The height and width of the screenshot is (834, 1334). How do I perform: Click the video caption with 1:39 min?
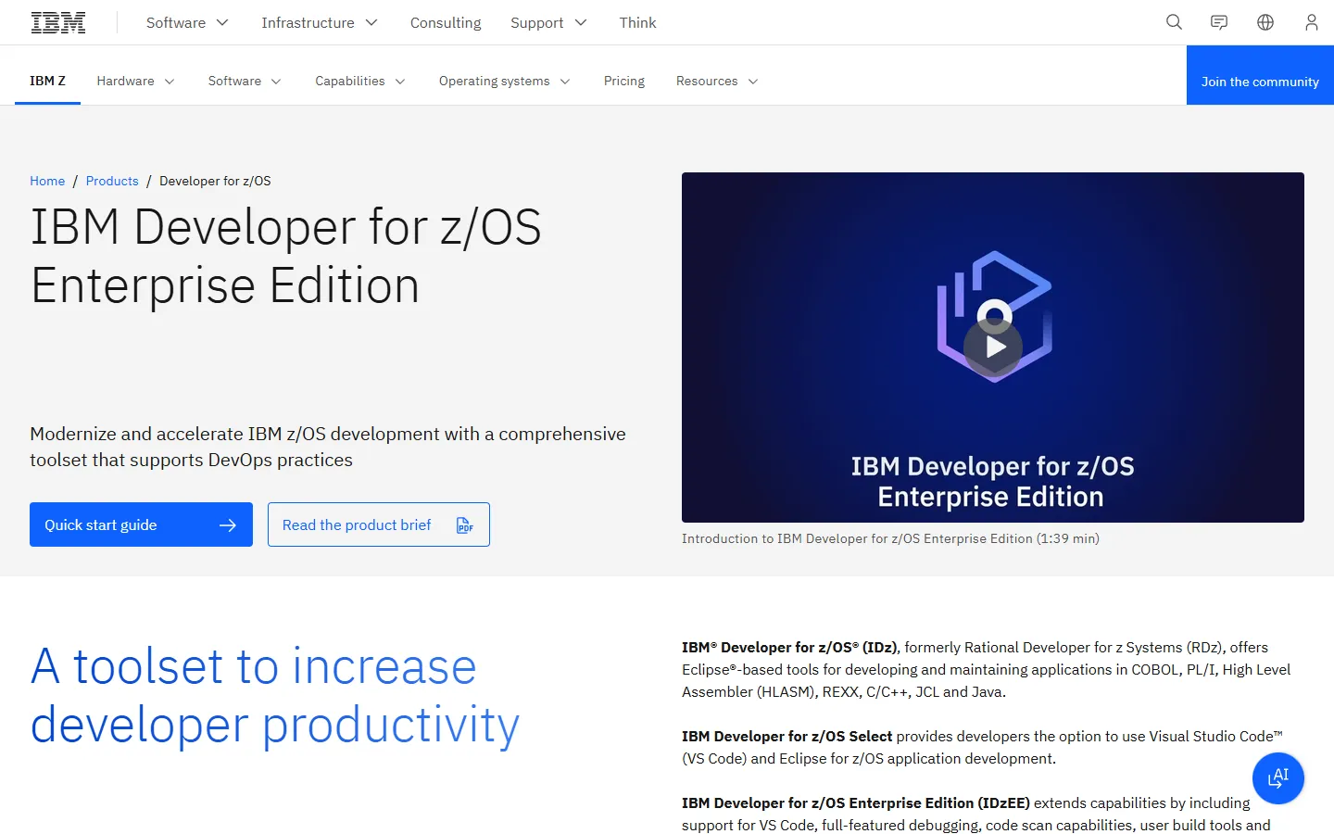[x=890, y=538]
